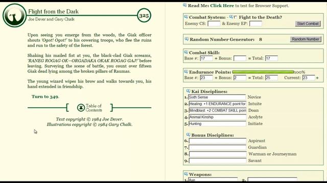
Task: Select Animal Kinship discipline field
Action: (x=218, y=117)
